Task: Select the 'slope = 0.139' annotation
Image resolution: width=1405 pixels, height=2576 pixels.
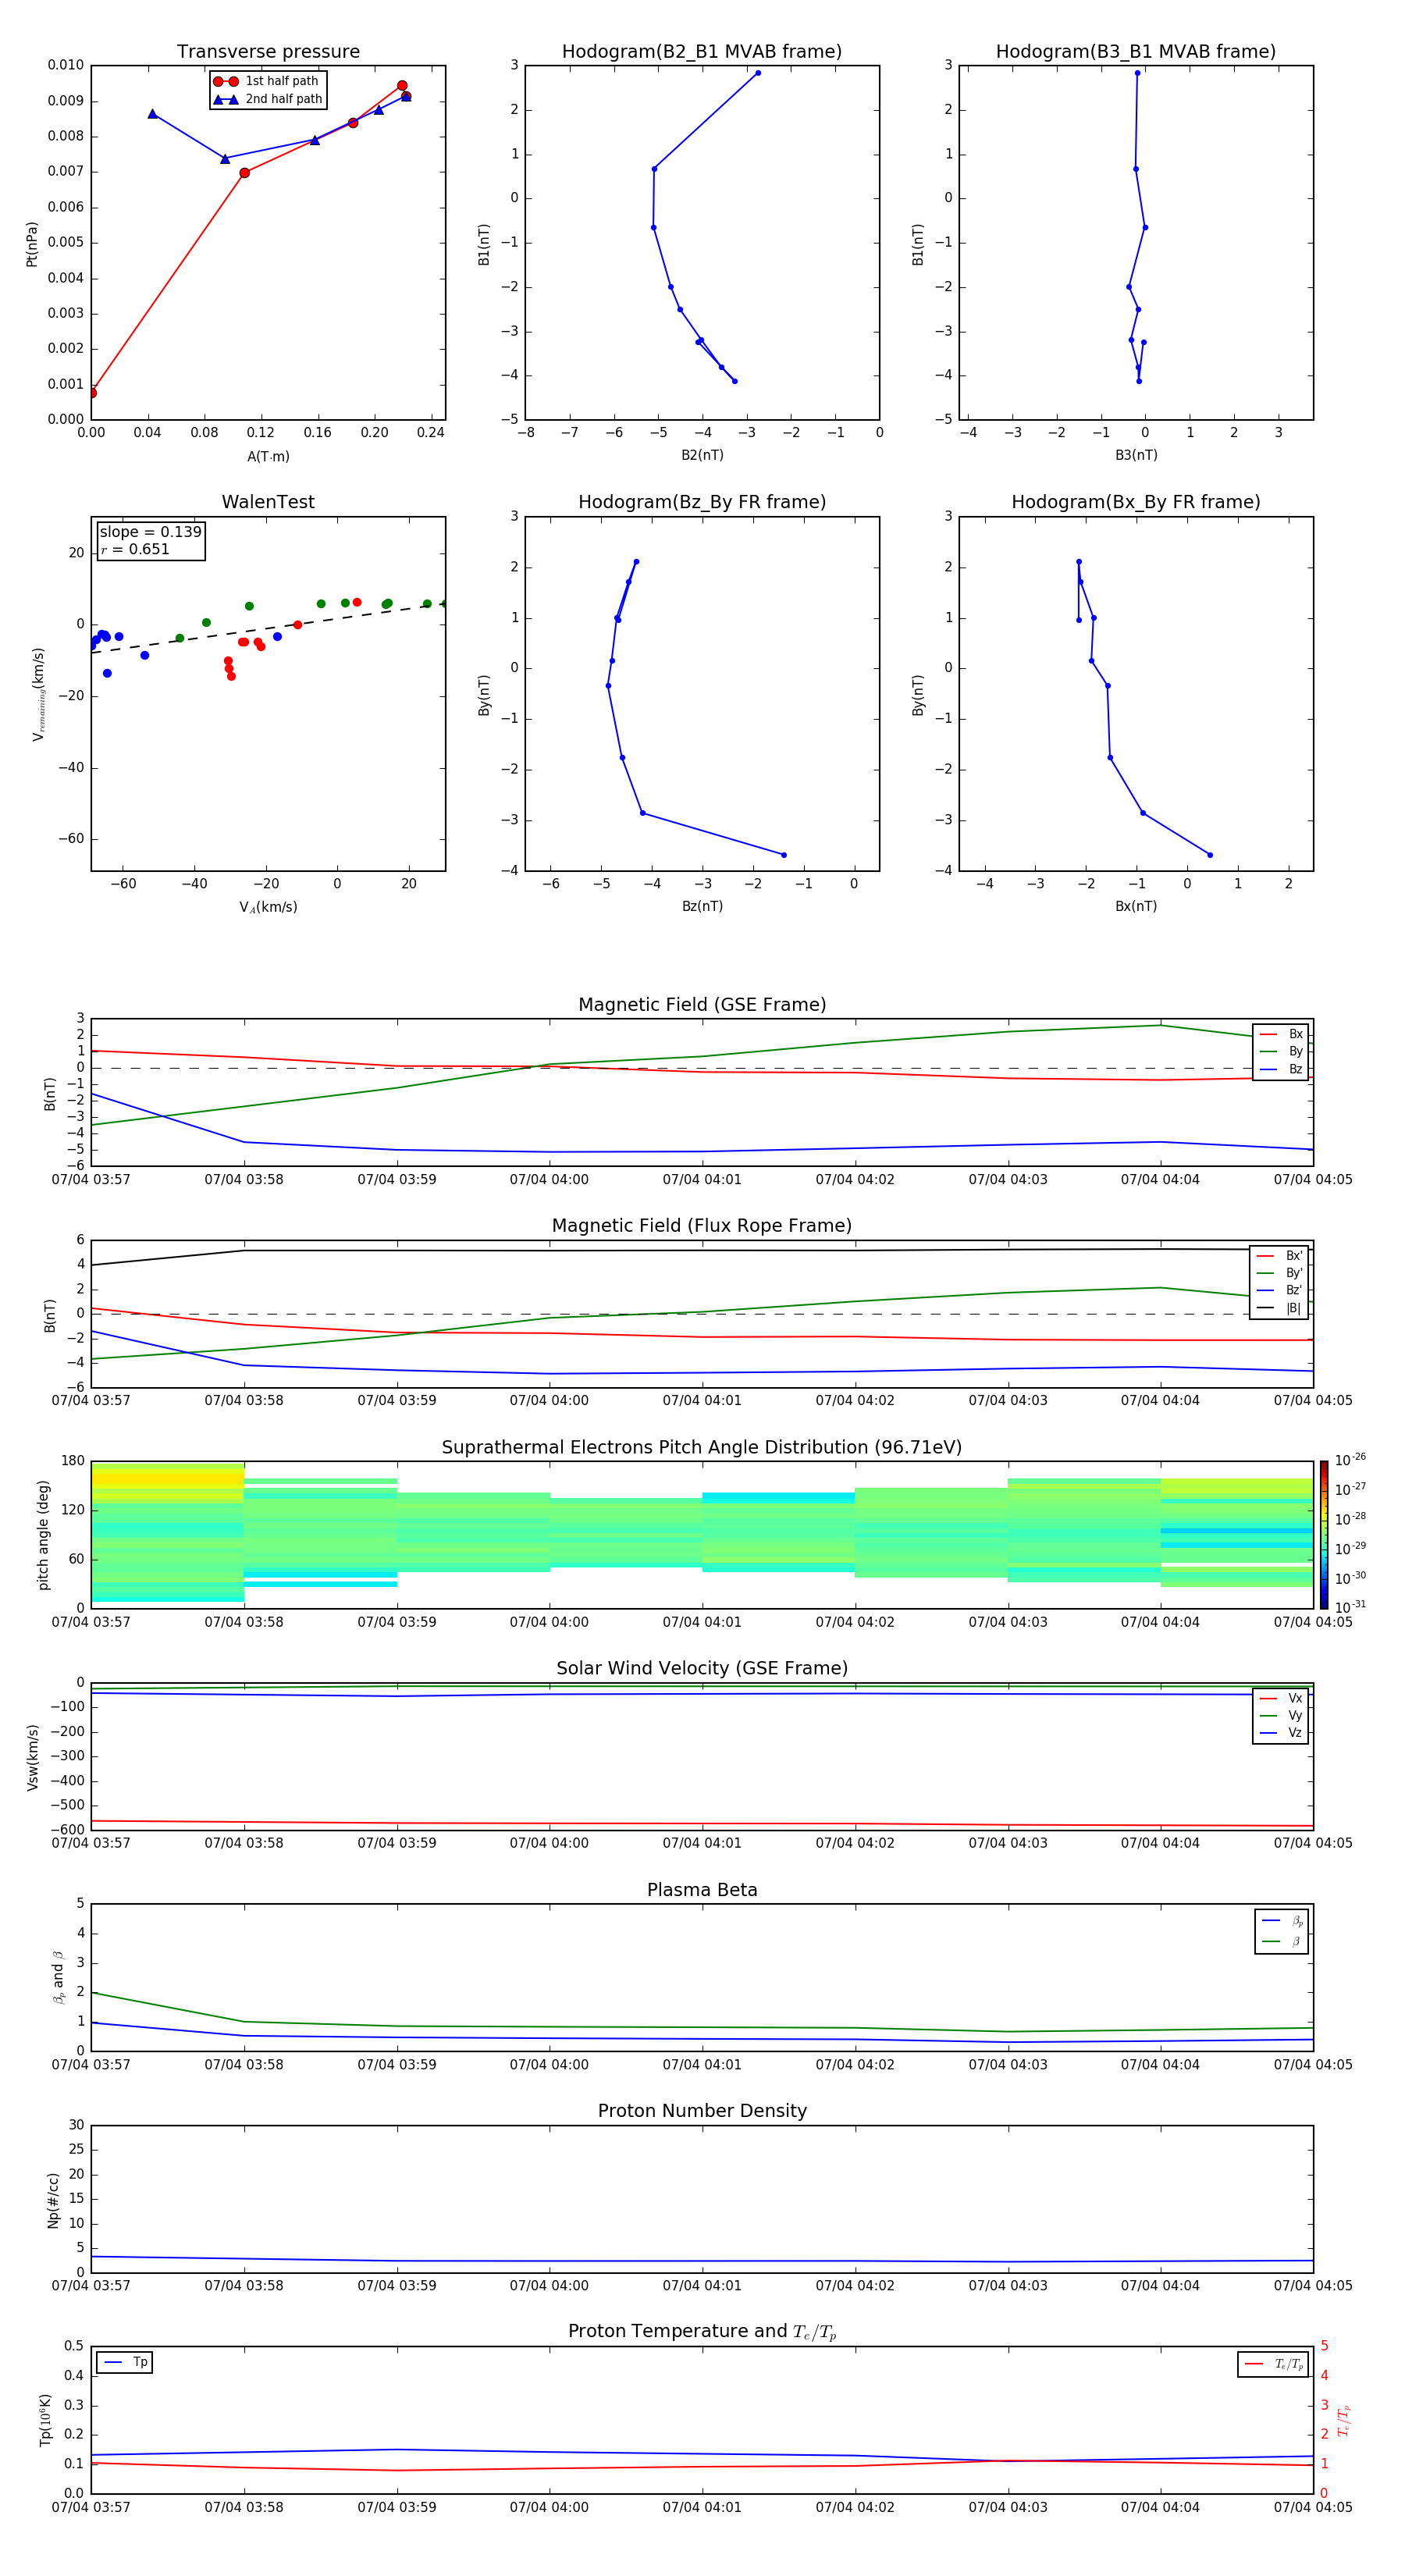Action: [150, 532]
